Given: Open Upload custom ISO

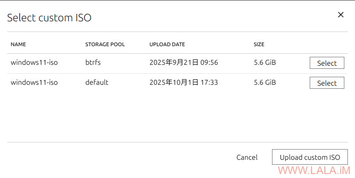Looking at the screenshot, I should click(310, 157).
